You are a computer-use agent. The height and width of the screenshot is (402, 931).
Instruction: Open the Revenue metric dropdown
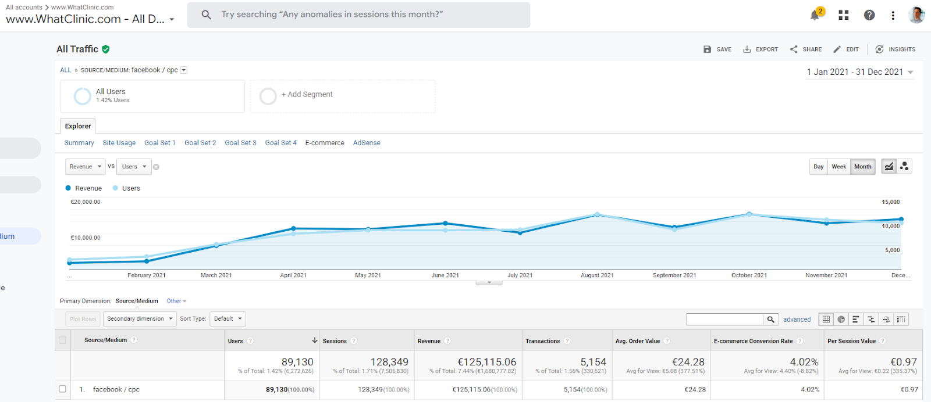pos(86,167)
